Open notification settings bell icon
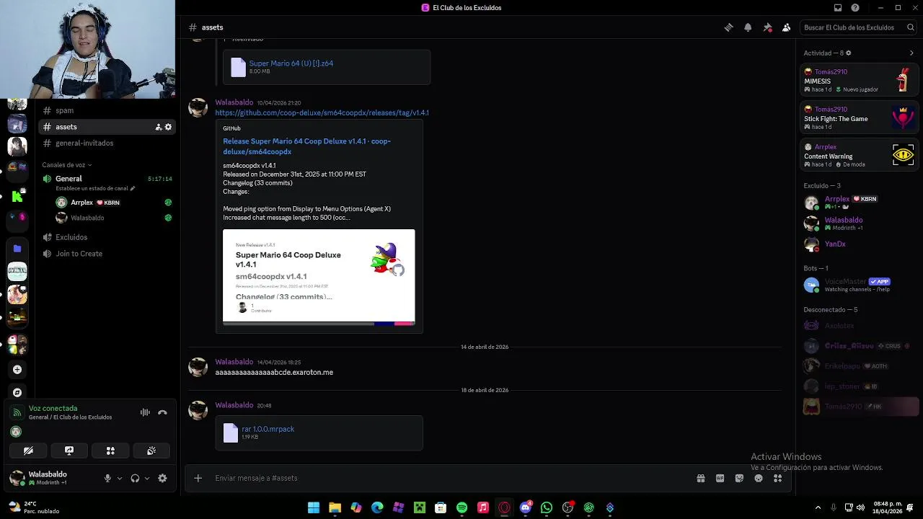923x519 pixels. (x=748, y=27)
